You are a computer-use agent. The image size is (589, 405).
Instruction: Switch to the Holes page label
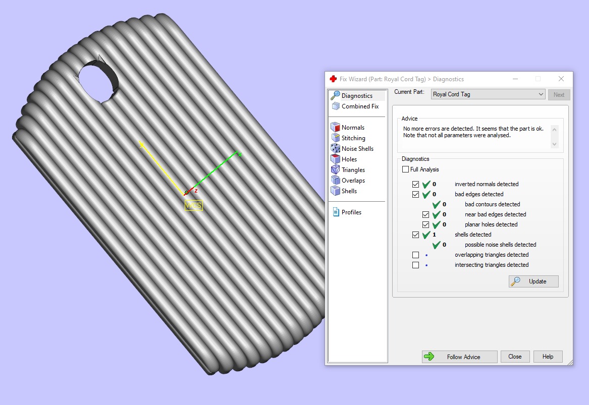[349, 159]
